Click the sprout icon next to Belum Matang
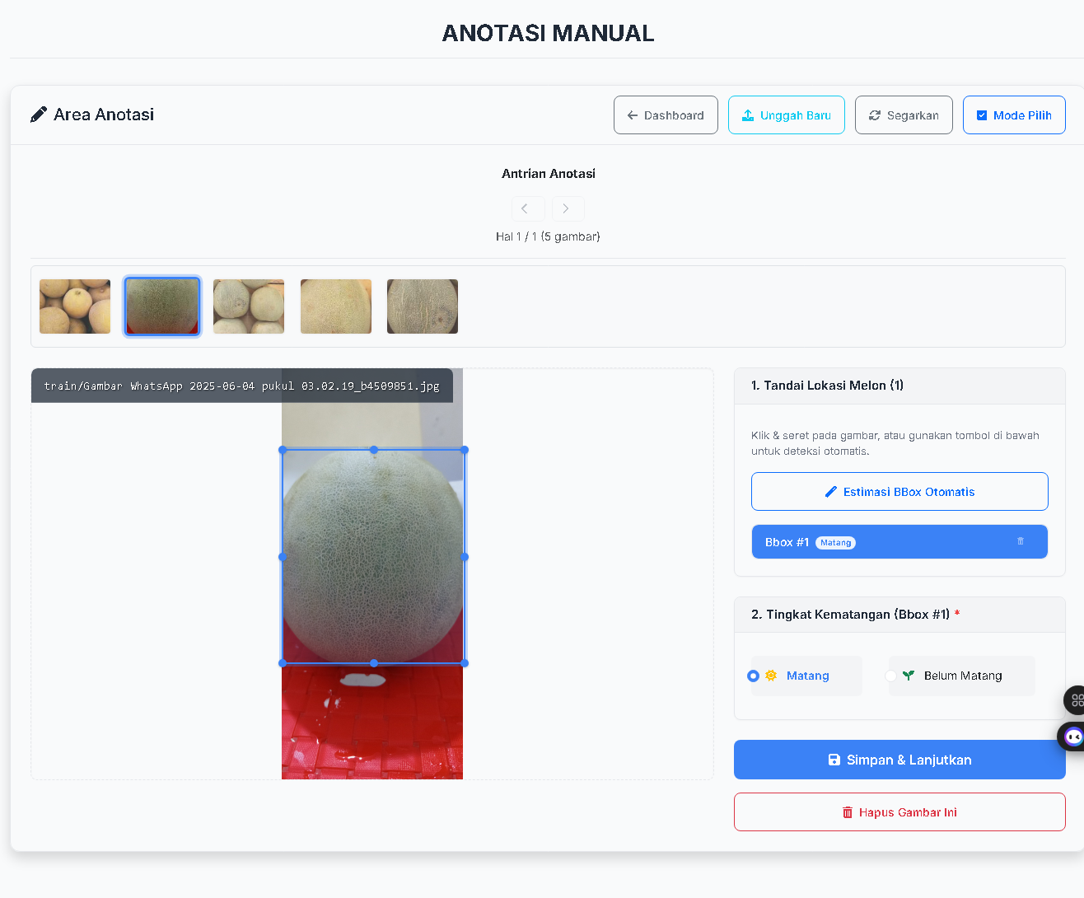The height and width of the screenshot is (898, 1084). pyautogui.click(x=909, y=676)
